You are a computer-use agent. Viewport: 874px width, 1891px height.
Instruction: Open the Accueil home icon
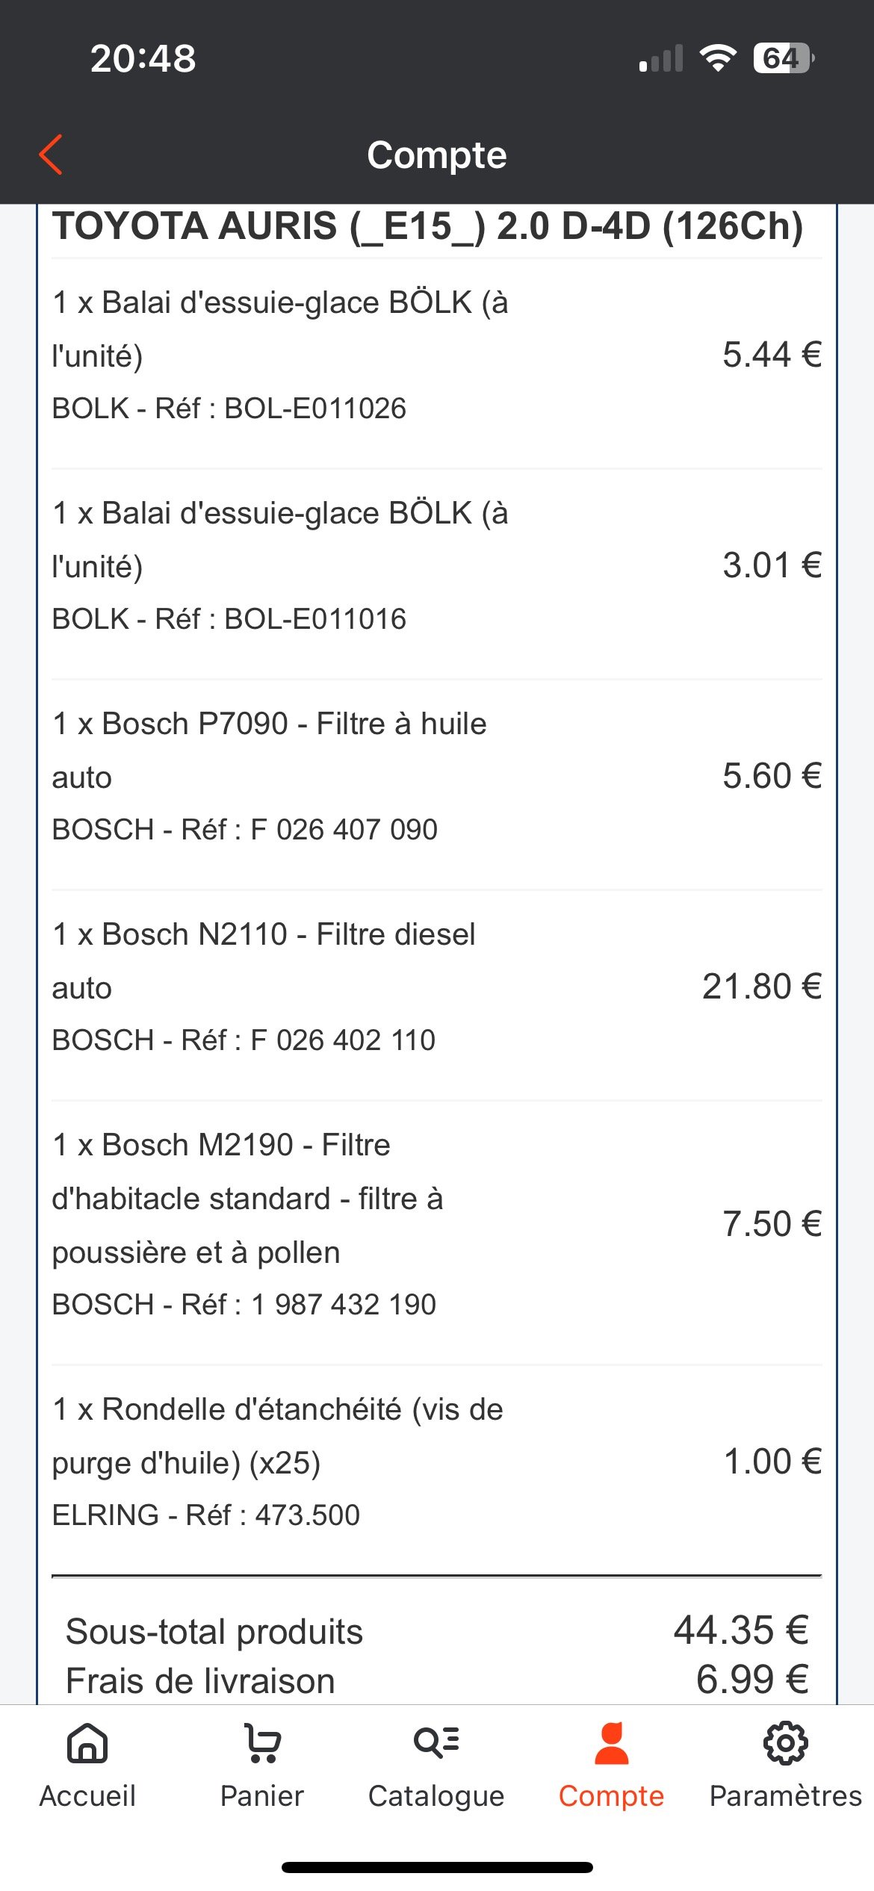pos(87,1744)
